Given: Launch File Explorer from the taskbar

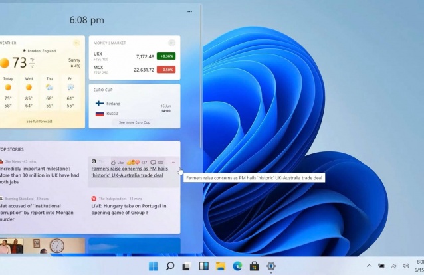Looking at the screenshot, I should point(220,266).
